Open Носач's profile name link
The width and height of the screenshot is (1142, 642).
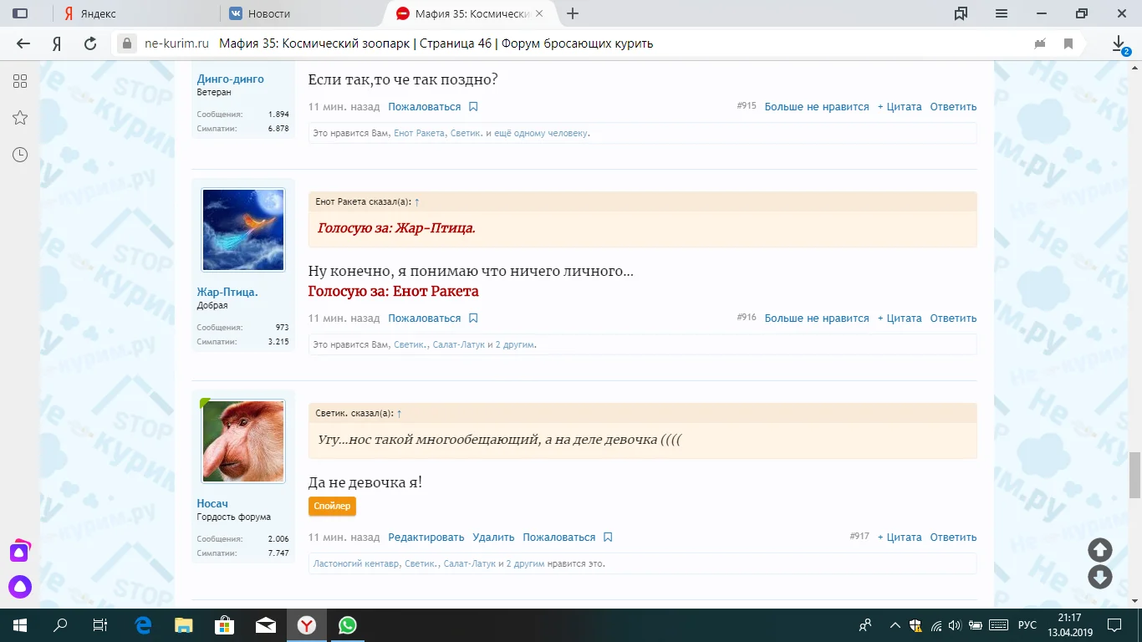click(x=212, y=504)
